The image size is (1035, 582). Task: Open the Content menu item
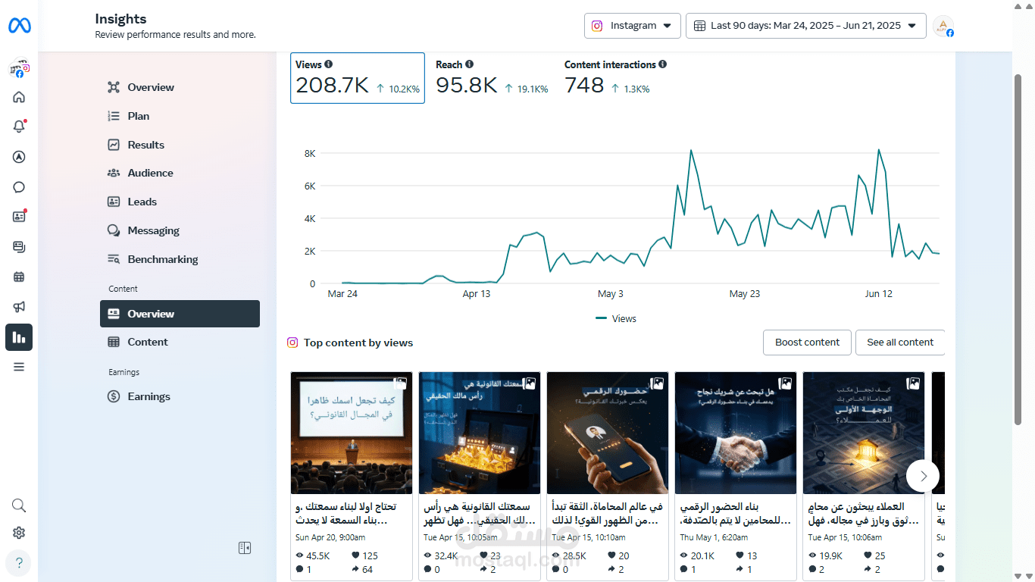(180, 342)
